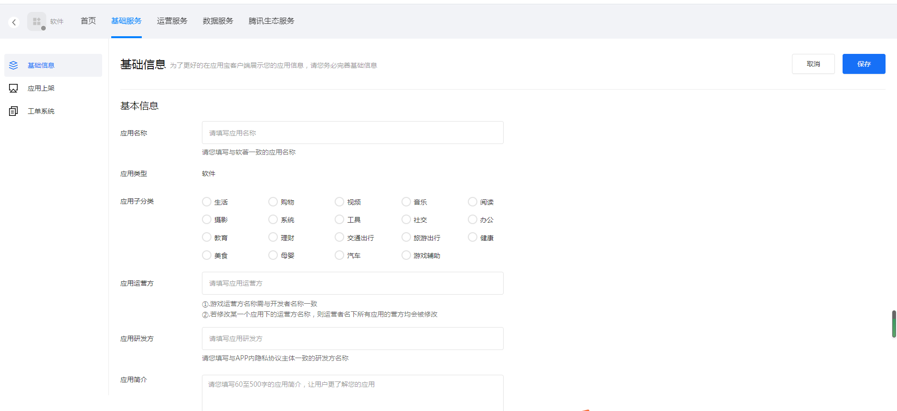Screen dimensions: 897x411
Task: Click the 应用研发方 field label
Action: click(137, 339)
